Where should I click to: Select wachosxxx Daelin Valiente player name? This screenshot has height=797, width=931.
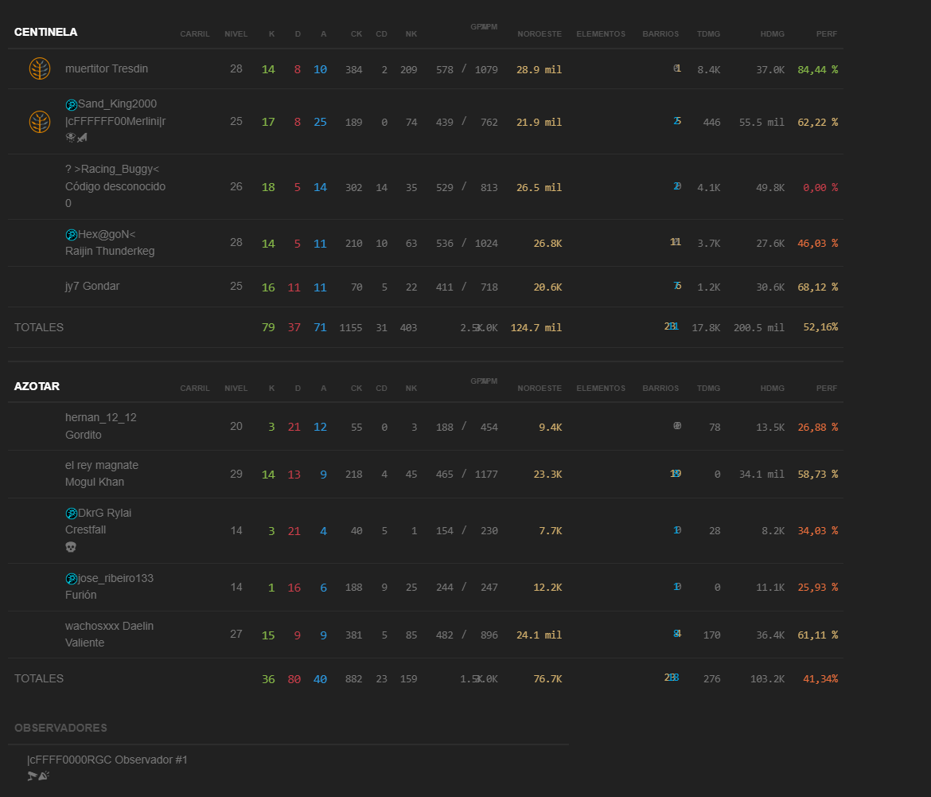tap(109, 635)
